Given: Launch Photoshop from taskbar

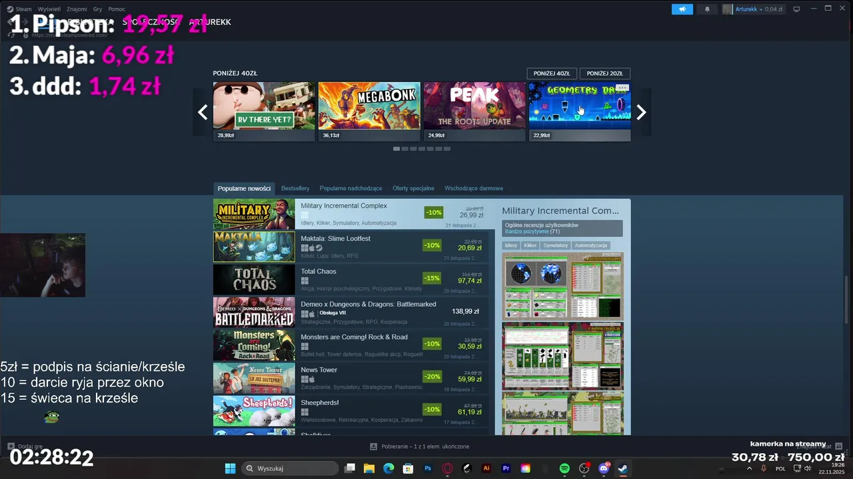Looking at the screenshot, I should coord(428,468).
